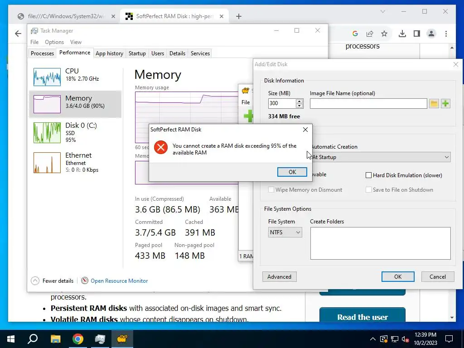
Task: Select Memory item in performance sidebar
Action: pyautogui.click(x=75, y=104)
